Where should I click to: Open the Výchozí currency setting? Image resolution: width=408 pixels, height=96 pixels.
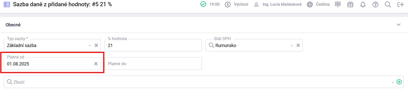pos(236,4)
